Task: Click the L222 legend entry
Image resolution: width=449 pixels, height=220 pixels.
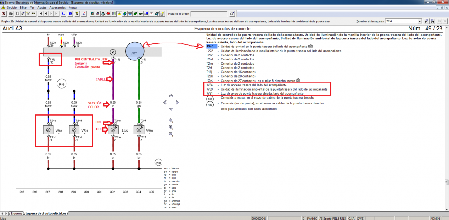Action: click(273, 51)
